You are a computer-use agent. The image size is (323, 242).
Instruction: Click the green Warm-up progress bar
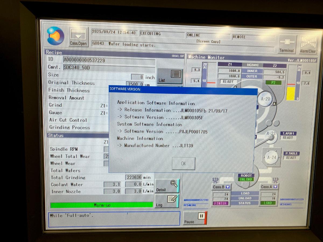[x=101, y=205]
